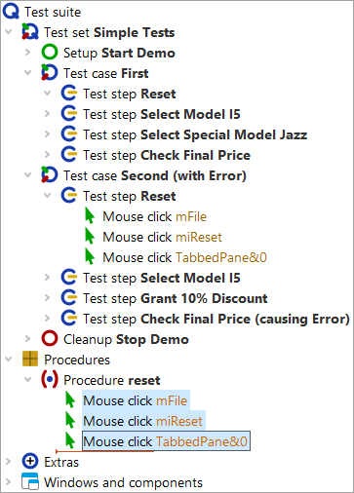Select Test step Select Special Model Jazz
Screen dimensions: 354x493
[x=195, y=134]
